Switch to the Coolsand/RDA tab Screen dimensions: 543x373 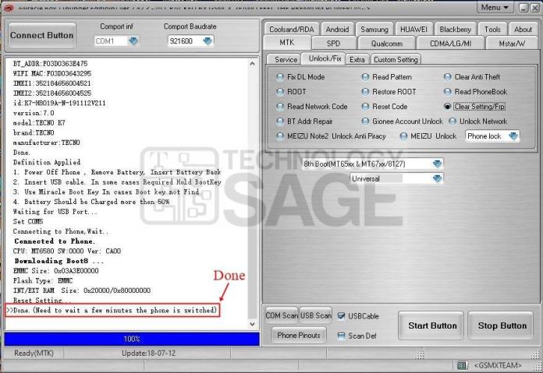tap(292, 30)
